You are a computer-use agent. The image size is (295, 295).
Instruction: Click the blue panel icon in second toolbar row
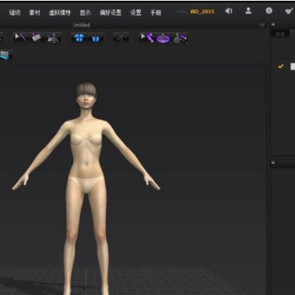[x=6, y=56]
